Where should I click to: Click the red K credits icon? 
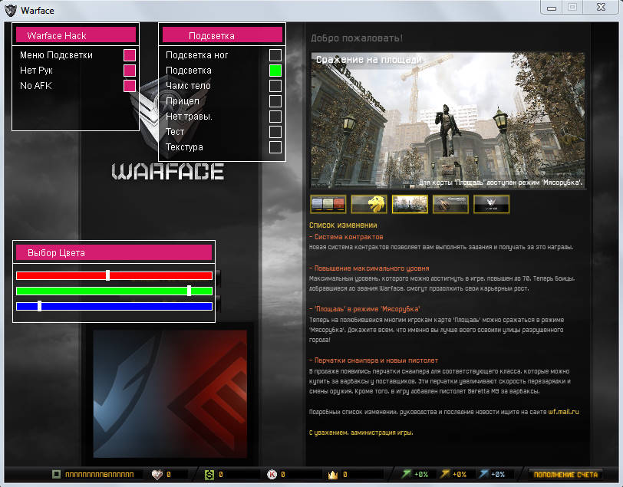[x=272, y=474]
